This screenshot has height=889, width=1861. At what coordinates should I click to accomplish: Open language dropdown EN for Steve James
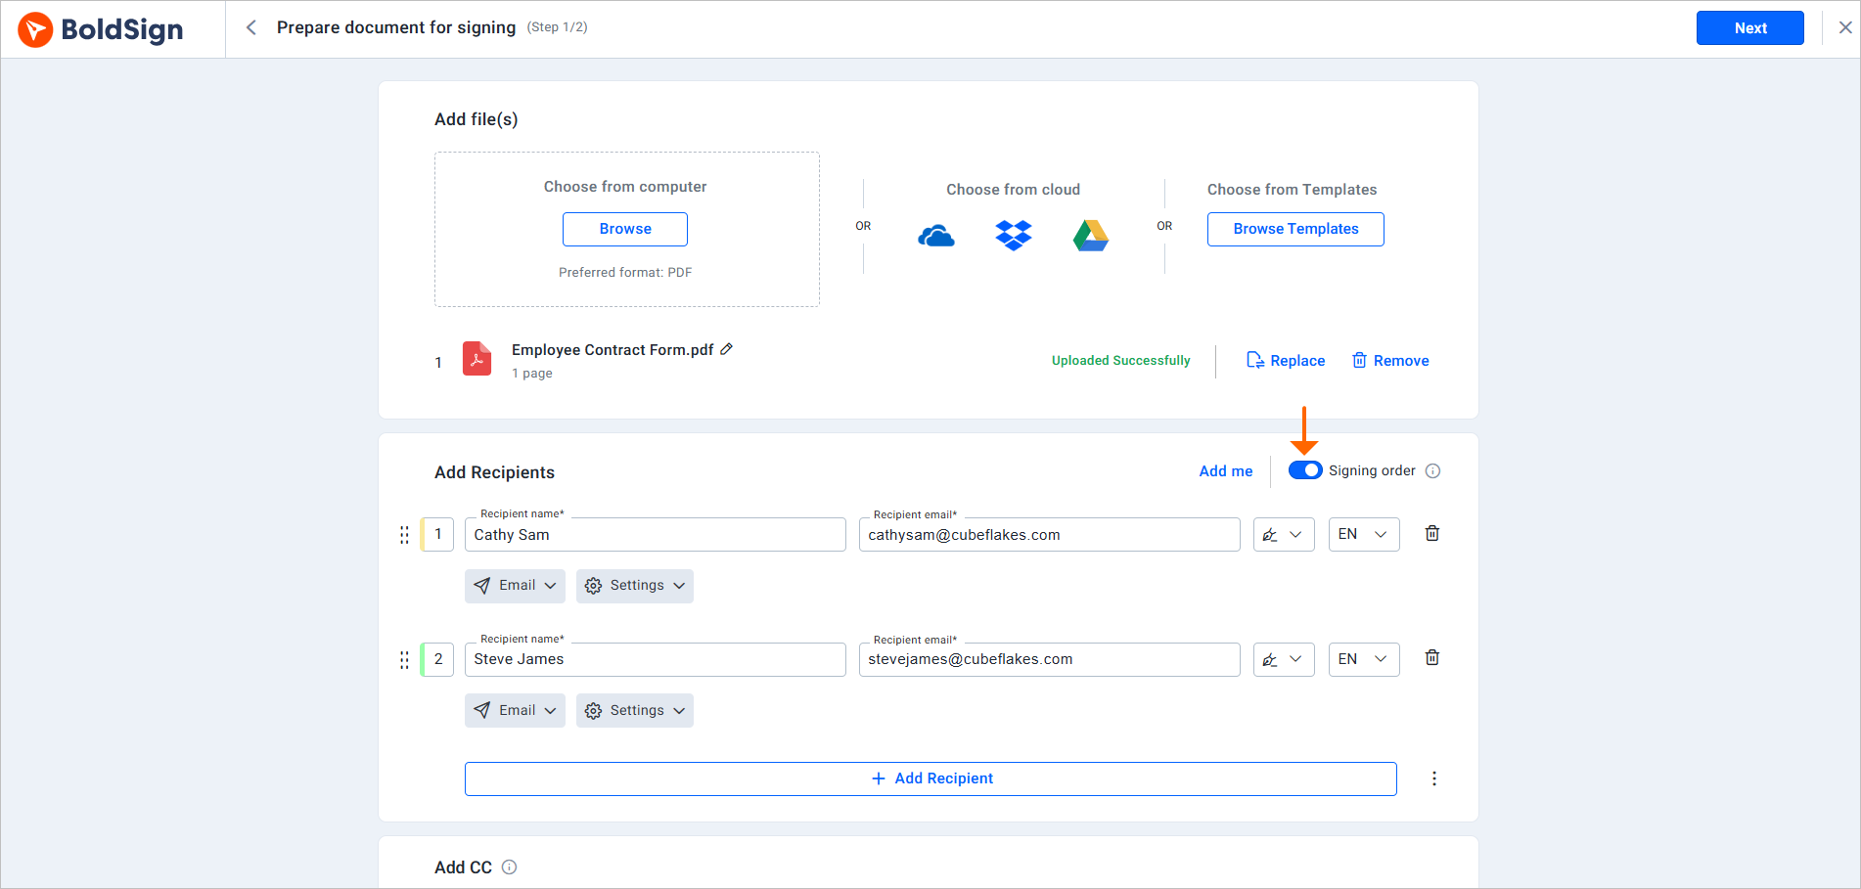pos(1363,659)
